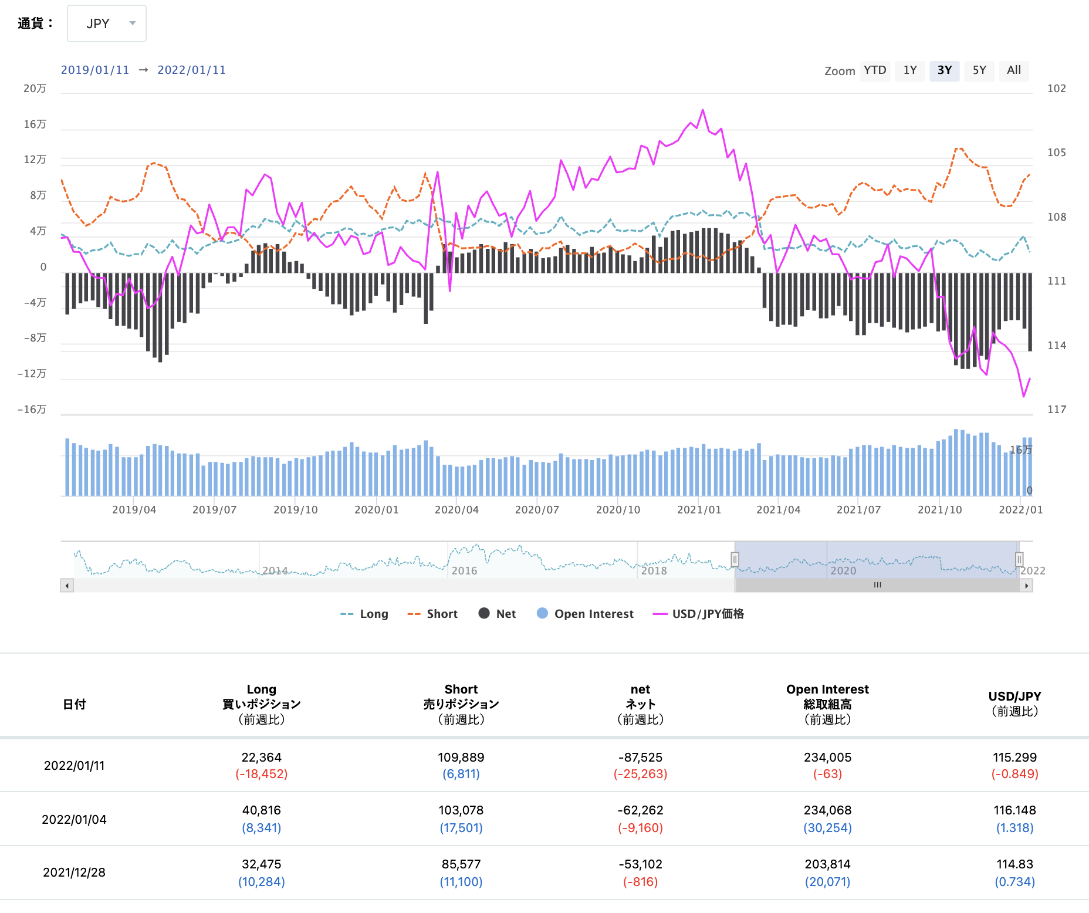Click the Short value 85,577

tap(461, 864)
